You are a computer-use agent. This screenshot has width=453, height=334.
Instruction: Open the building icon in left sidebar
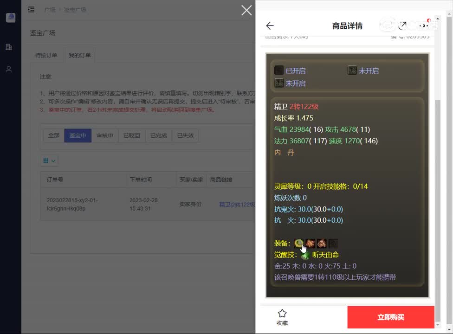[x=9, y=47]
